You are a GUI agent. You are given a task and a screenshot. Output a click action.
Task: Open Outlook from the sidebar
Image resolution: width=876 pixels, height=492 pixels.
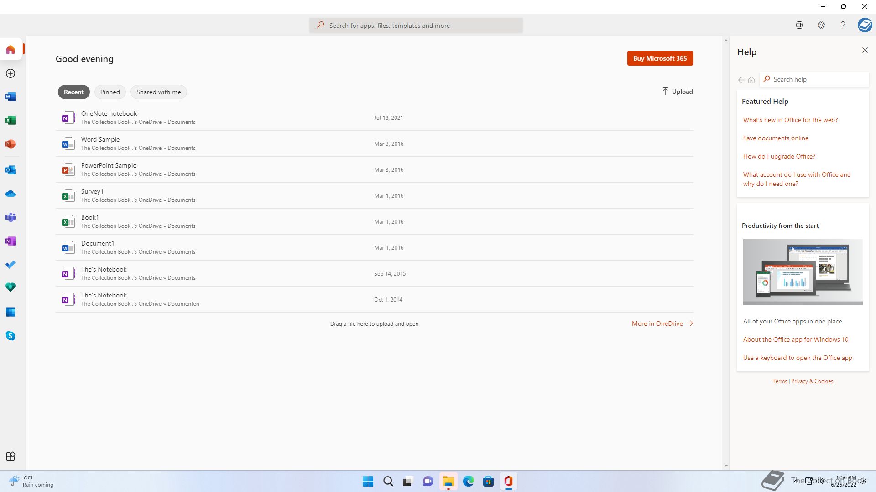tap(10, 170)
